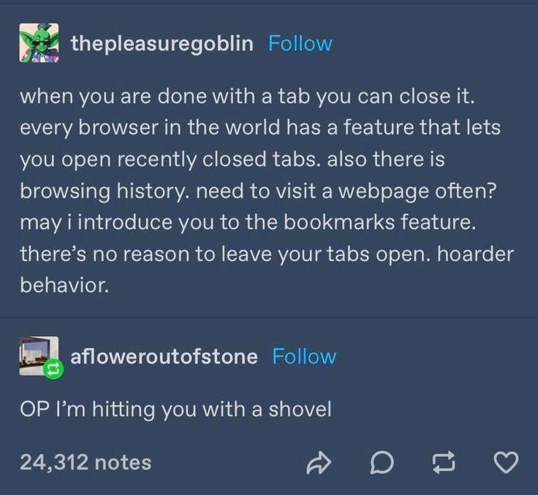Like the post with the heart icon
The width and height of the screenshot is (538, 495).
click(x=506, y=464)
